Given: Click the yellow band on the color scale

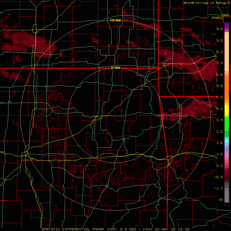Looking at the screenshot, I should (x=227, y=110).
